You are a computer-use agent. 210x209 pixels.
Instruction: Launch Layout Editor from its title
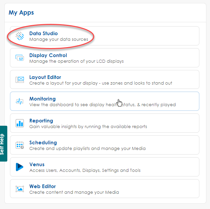(45, 77)
